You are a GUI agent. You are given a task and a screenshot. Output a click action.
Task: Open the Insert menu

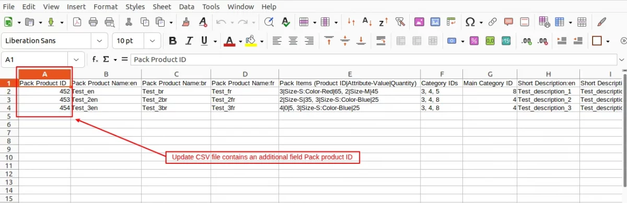[x=76, y=7]
